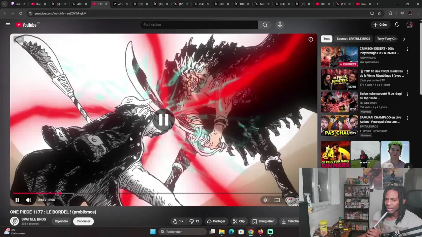The image size is (422, 237).
Task: Open the Windows Start menu
Action: click(153, 232)
